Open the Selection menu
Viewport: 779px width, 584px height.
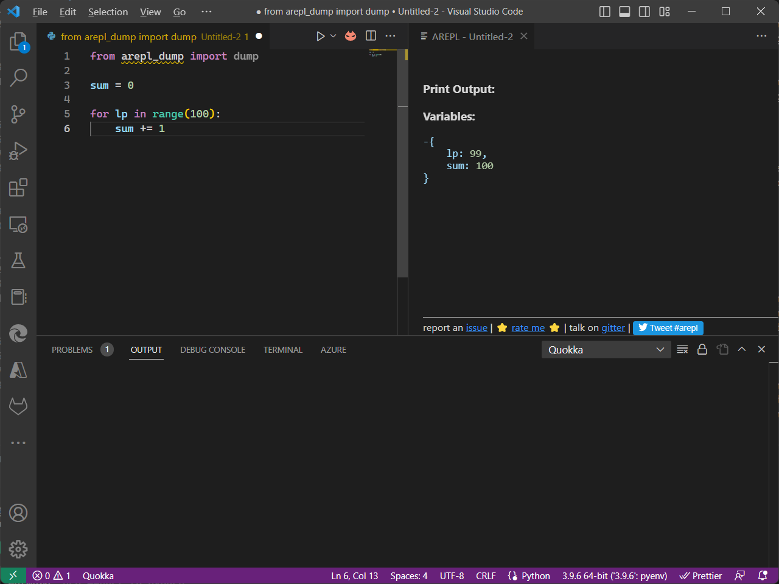pos(108,12)
